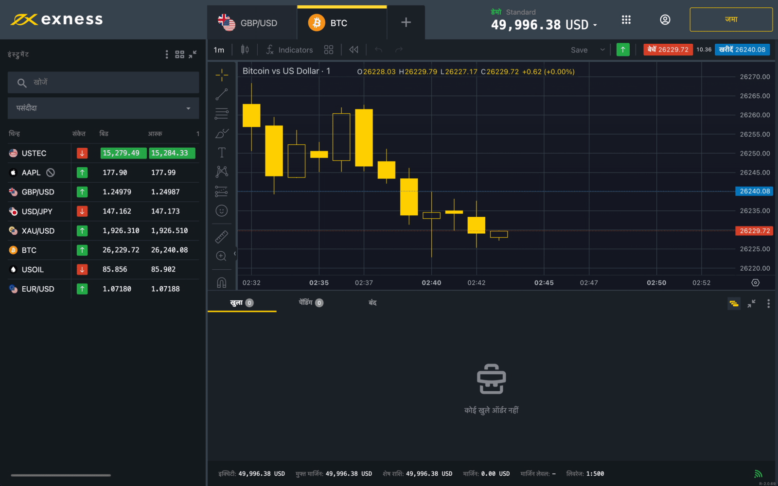Change the 1m timeframe interval
Viewport: 778px width, 486px height.
click(219, 50)
